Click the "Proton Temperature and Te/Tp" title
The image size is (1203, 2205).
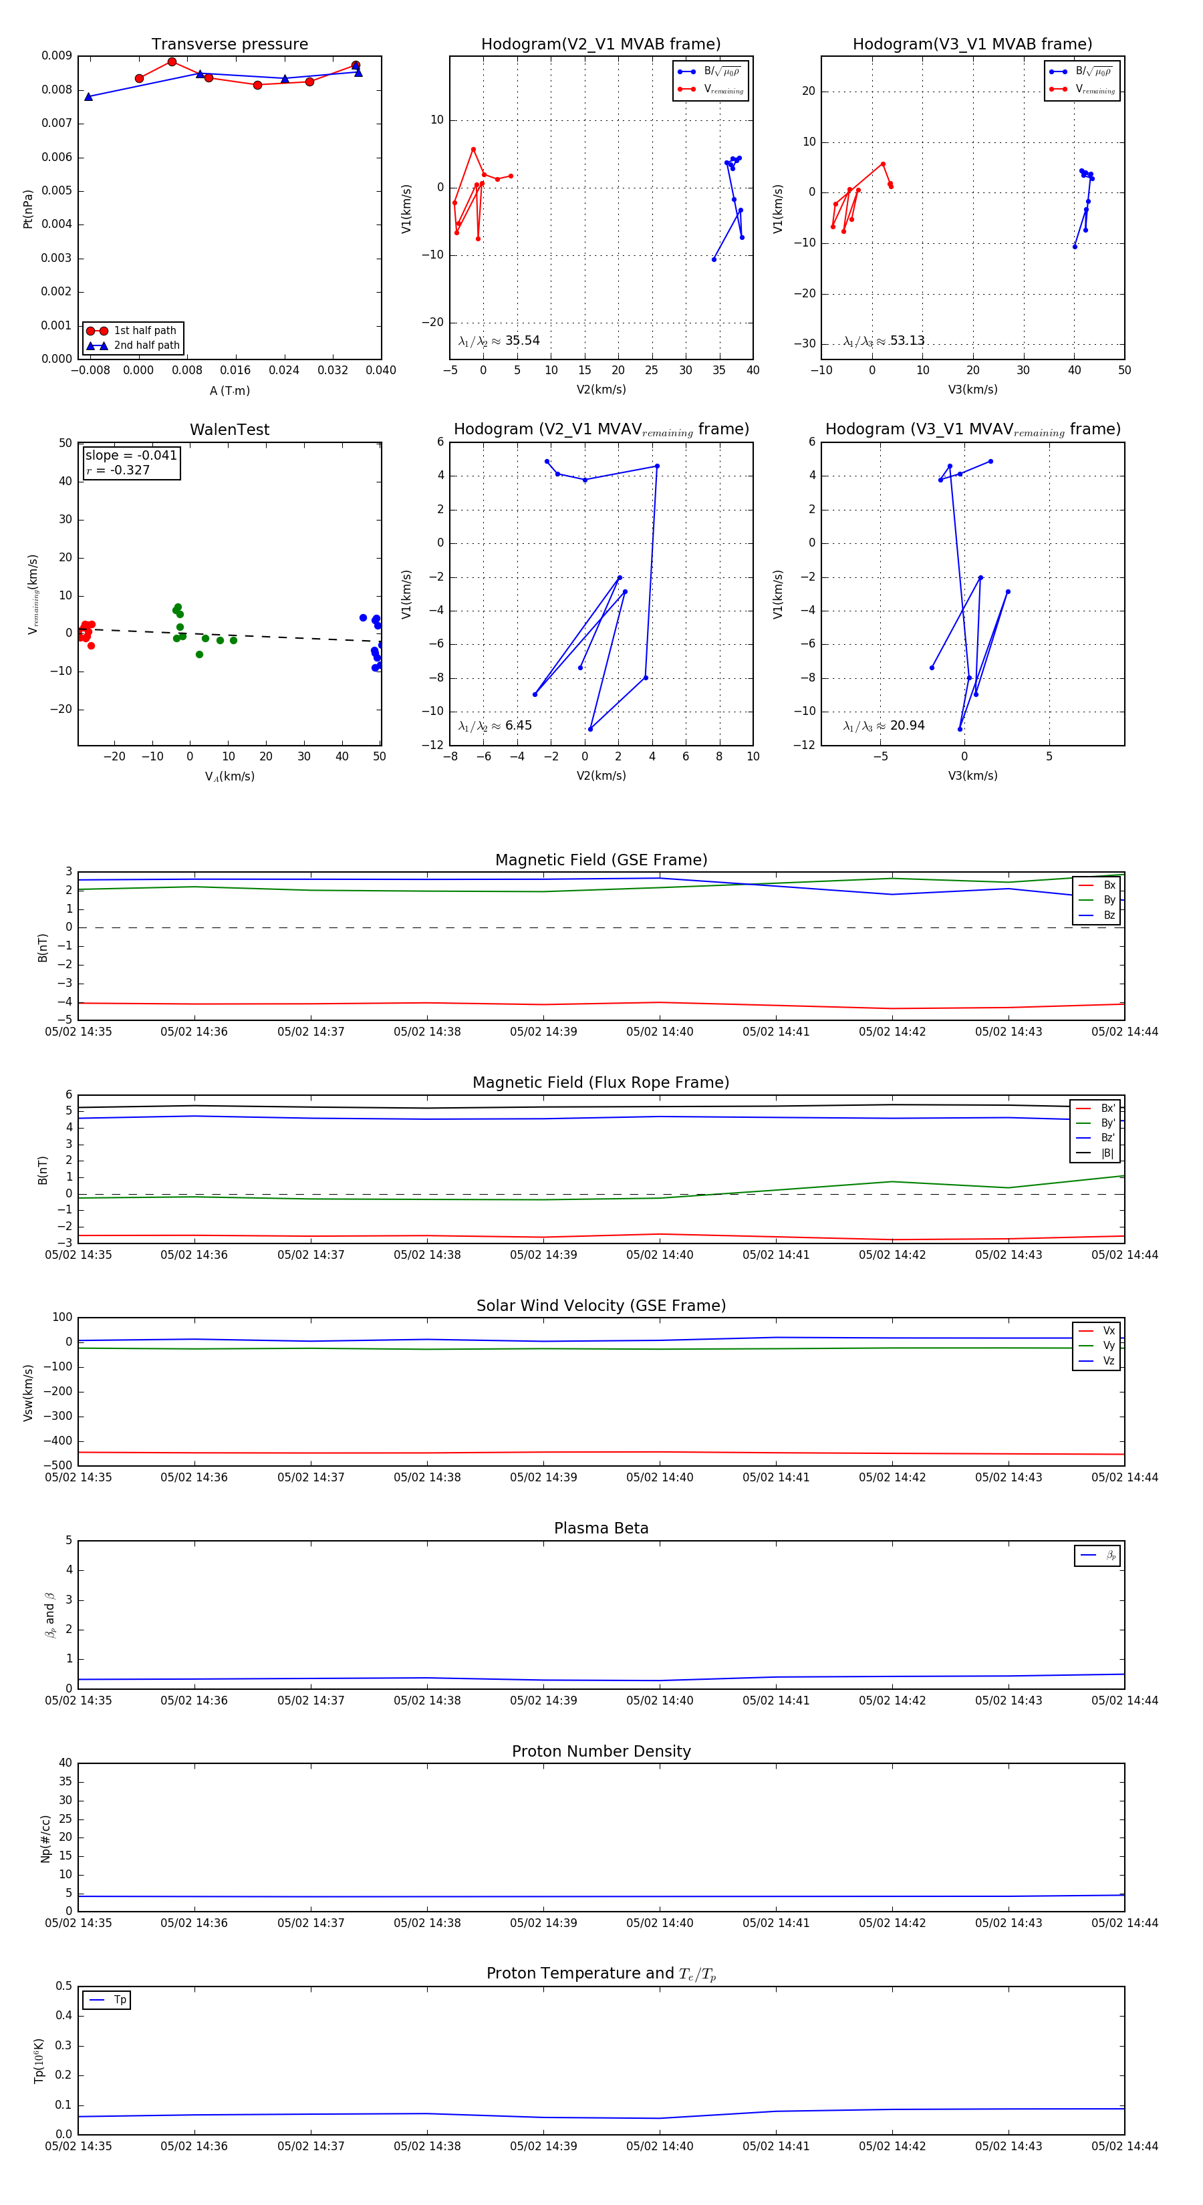tap(601, 1974)
